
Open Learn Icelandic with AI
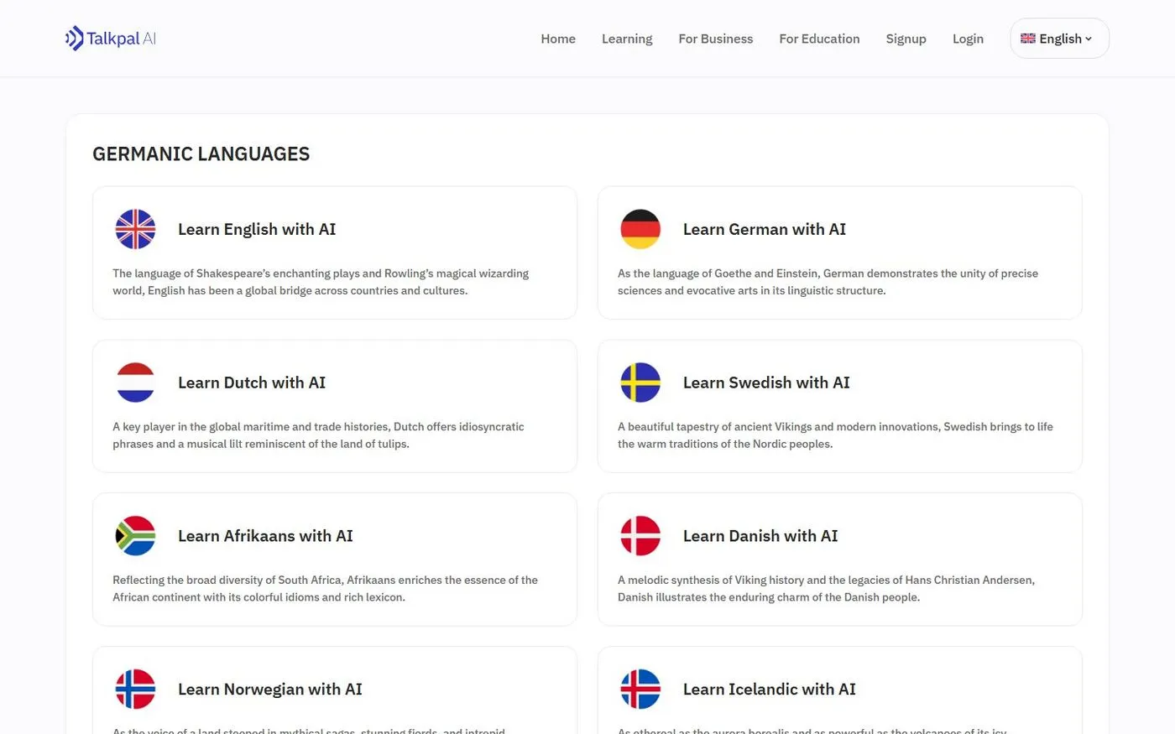tap(770, 690)
